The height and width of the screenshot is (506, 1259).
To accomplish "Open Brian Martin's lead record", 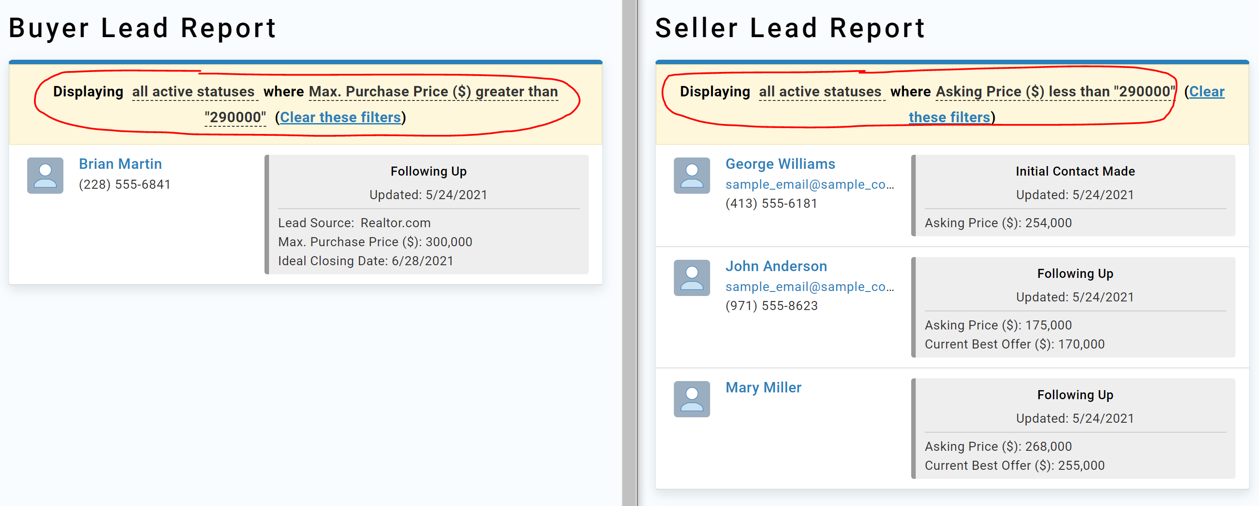I will [x=120, y=164].
